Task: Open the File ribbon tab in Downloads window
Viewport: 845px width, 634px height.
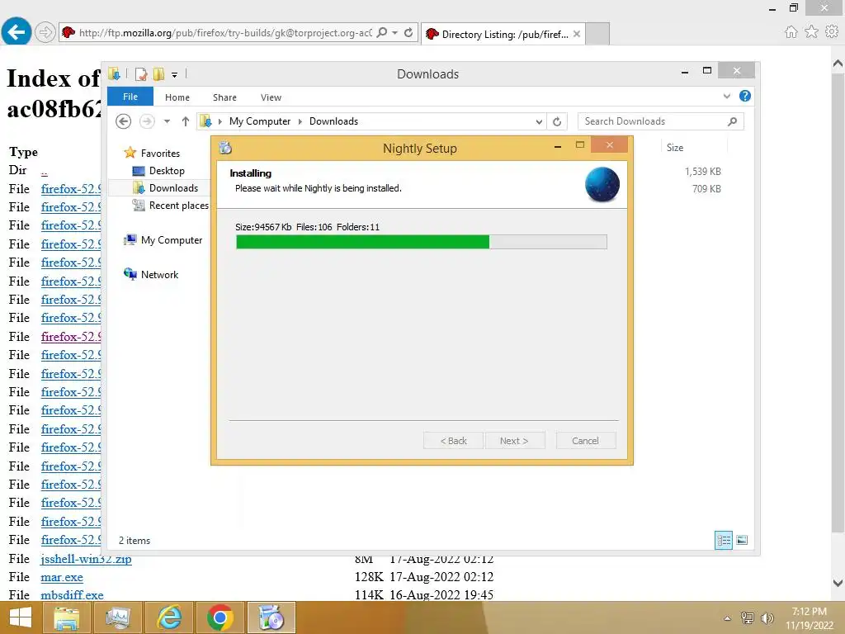Action: click(x=130, y=97)
